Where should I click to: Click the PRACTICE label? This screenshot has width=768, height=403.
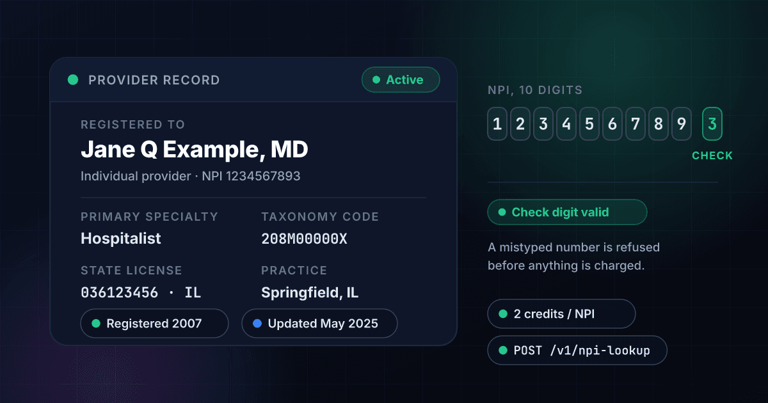(x=294, y=271)
